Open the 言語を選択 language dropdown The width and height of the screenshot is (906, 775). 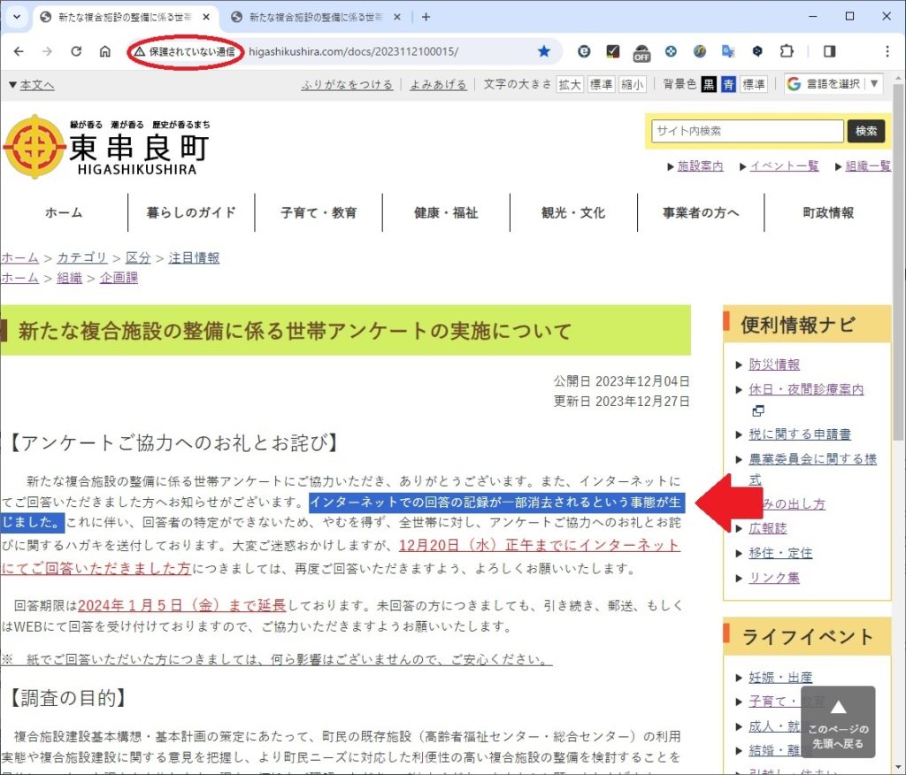pos(833,84)
